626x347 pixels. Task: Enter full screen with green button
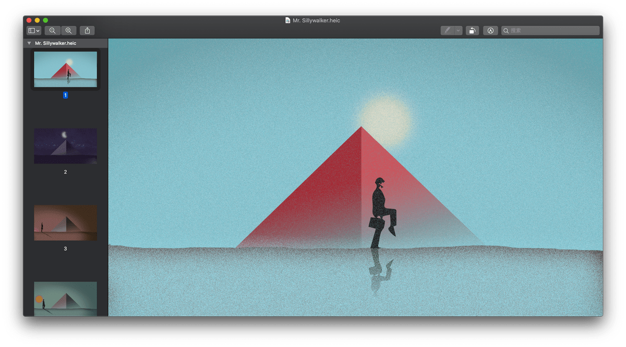(x=45, y=20)
